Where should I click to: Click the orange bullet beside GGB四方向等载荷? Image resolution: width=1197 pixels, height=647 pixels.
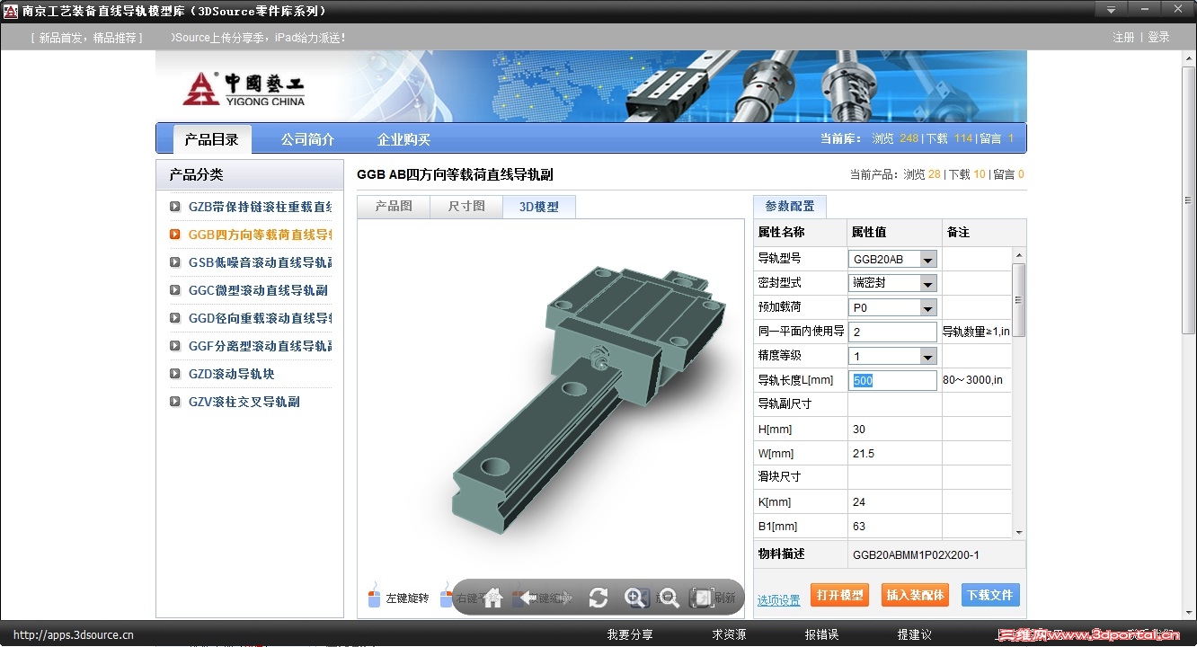click(x=175, y=235)
